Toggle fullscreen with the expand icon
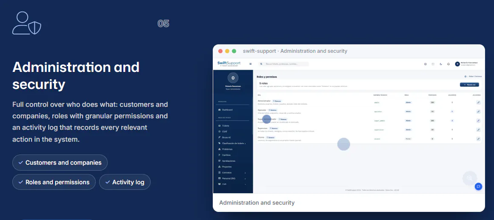Viewport: 494px width, 220px height. (x=433, y=64)
